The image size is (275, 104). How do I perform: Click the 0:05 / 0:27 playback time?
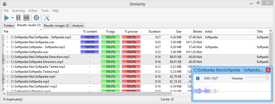tap(211, 78)
